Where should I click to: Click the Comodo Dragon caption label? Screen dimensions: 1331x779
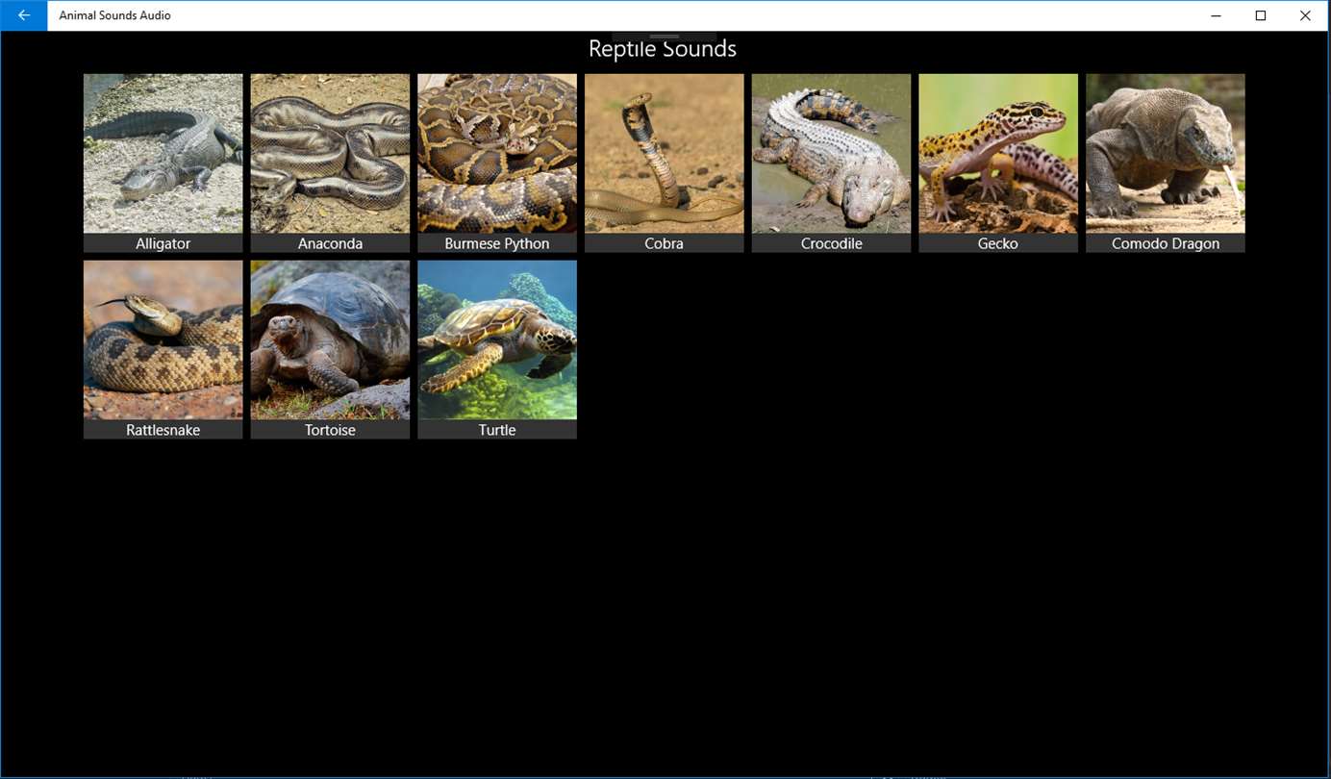pyautogui.click(x=1166, y=243)
